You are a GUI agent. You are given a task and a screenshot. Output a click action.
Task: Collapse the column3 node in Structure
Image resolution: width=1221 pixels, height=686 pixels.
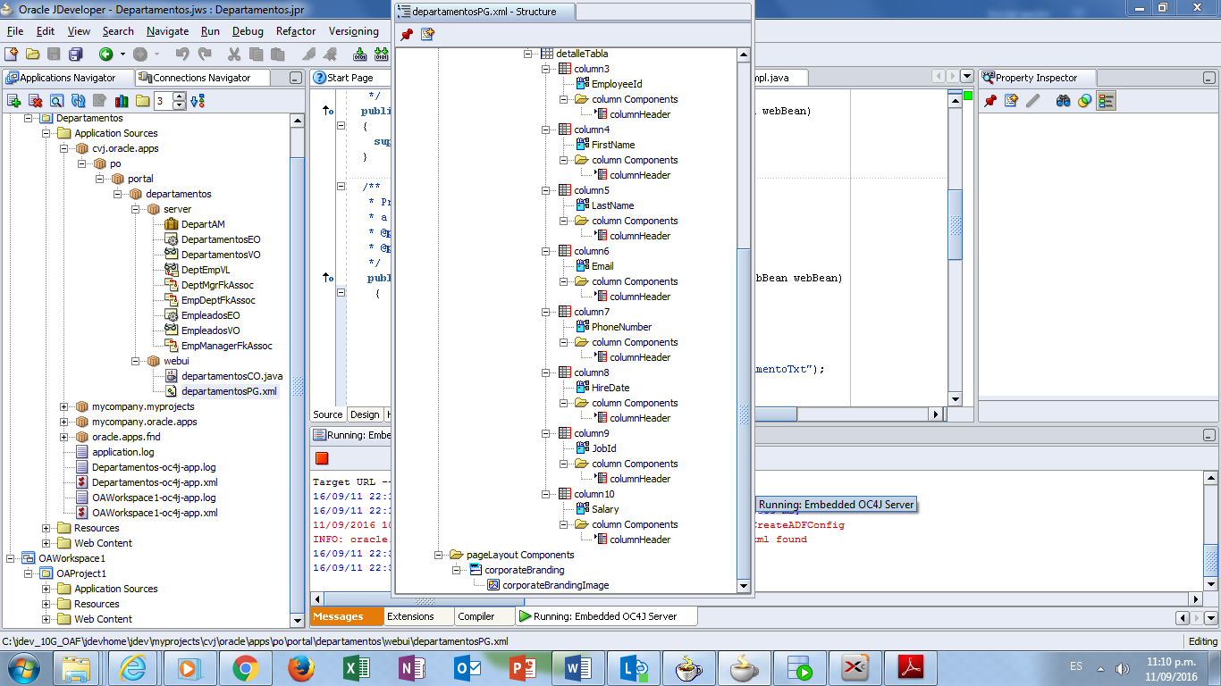click(546, 70)
